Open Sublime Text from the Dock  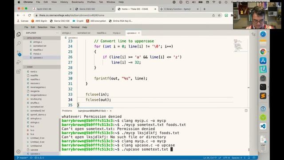tap(263, 96)
